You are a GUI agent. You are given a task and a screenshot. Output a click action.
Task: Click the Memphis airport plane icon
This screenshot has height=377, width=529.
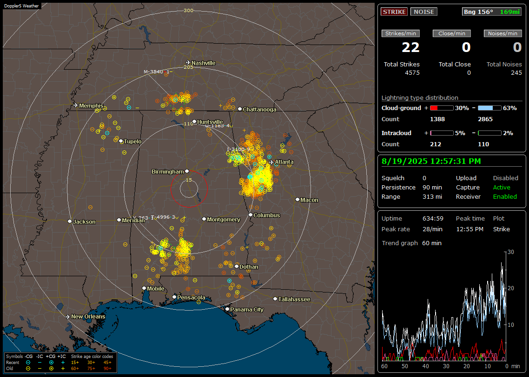coord(76,105)
